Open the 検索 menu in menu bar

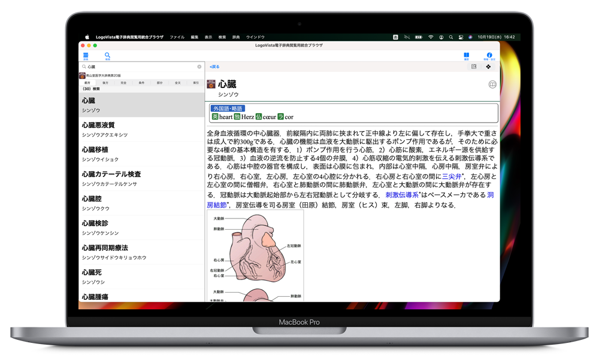pos(222,37)
